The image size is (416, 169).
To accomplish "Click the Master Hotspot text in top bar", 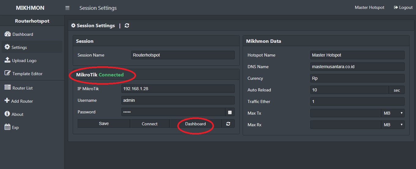I will [x=370, y=7].
